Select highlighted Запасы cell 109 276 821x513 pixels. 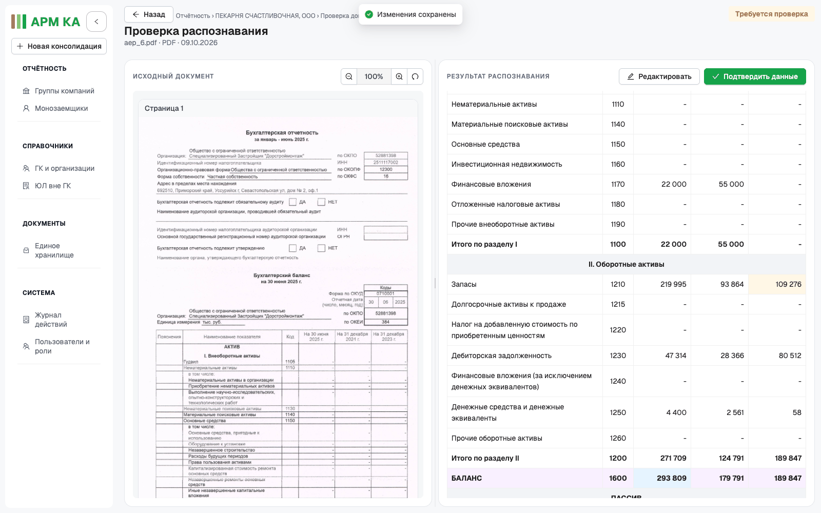click(x=777, y=284)
